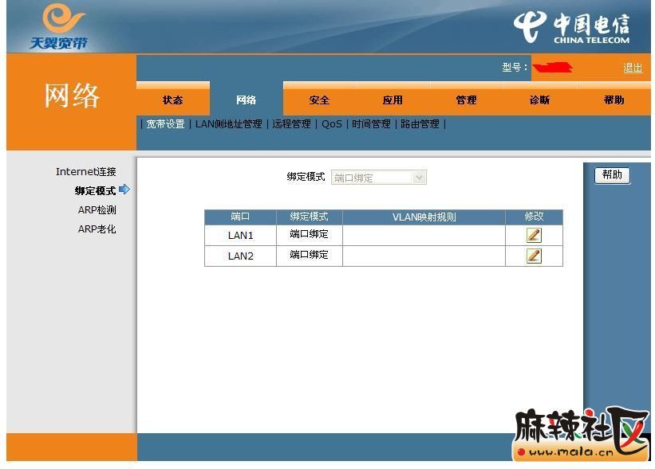The width and height of the screenshot is (655, 469).
Task: Open Internet连接 in the sidebar
Action: 85,172
